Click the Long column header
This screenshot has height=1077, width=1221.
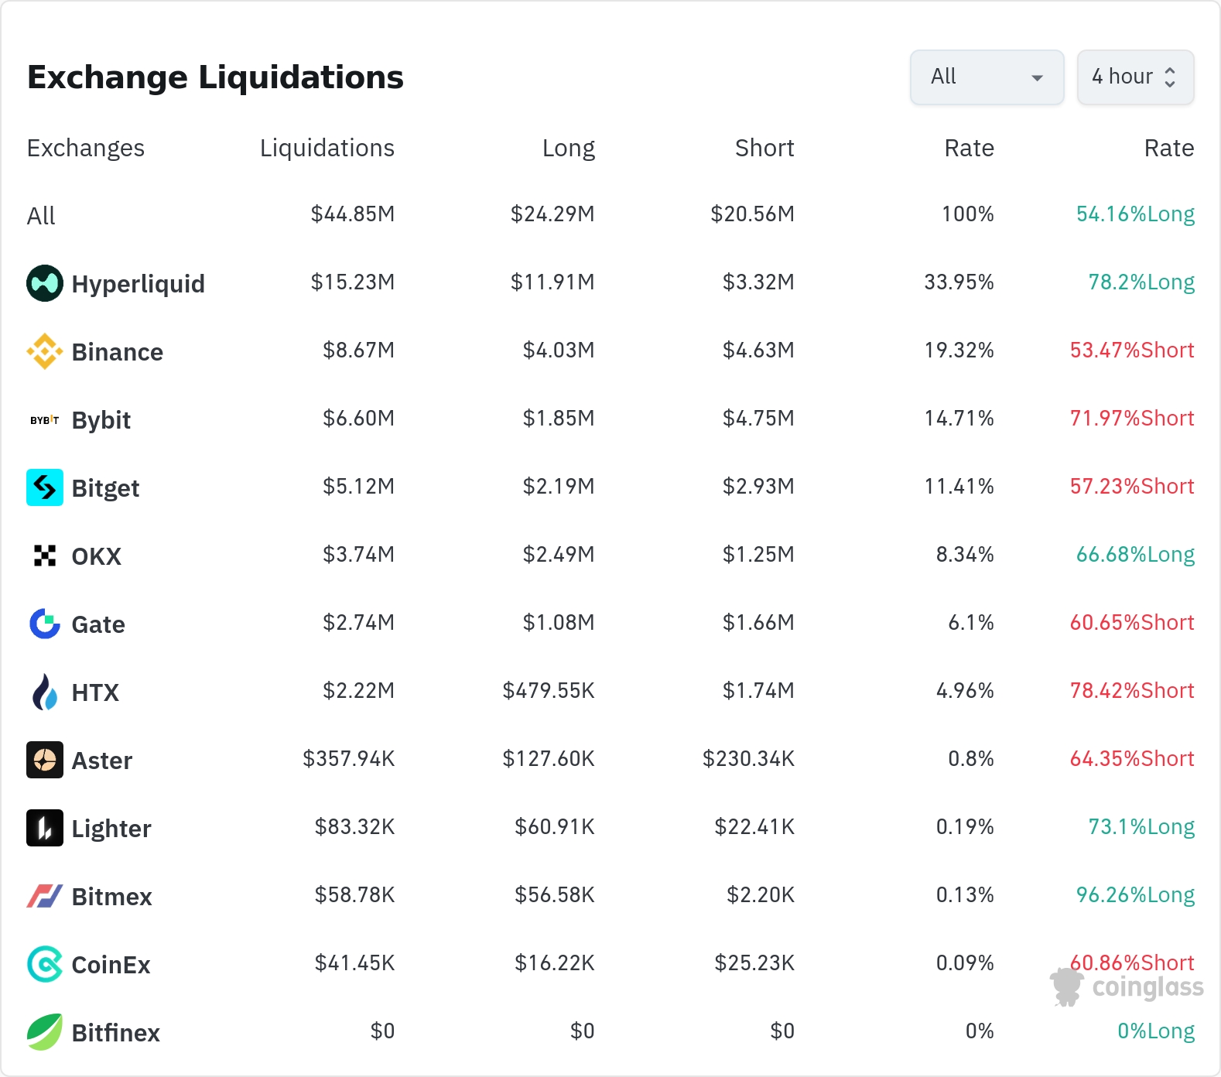[x=568, y=148]
